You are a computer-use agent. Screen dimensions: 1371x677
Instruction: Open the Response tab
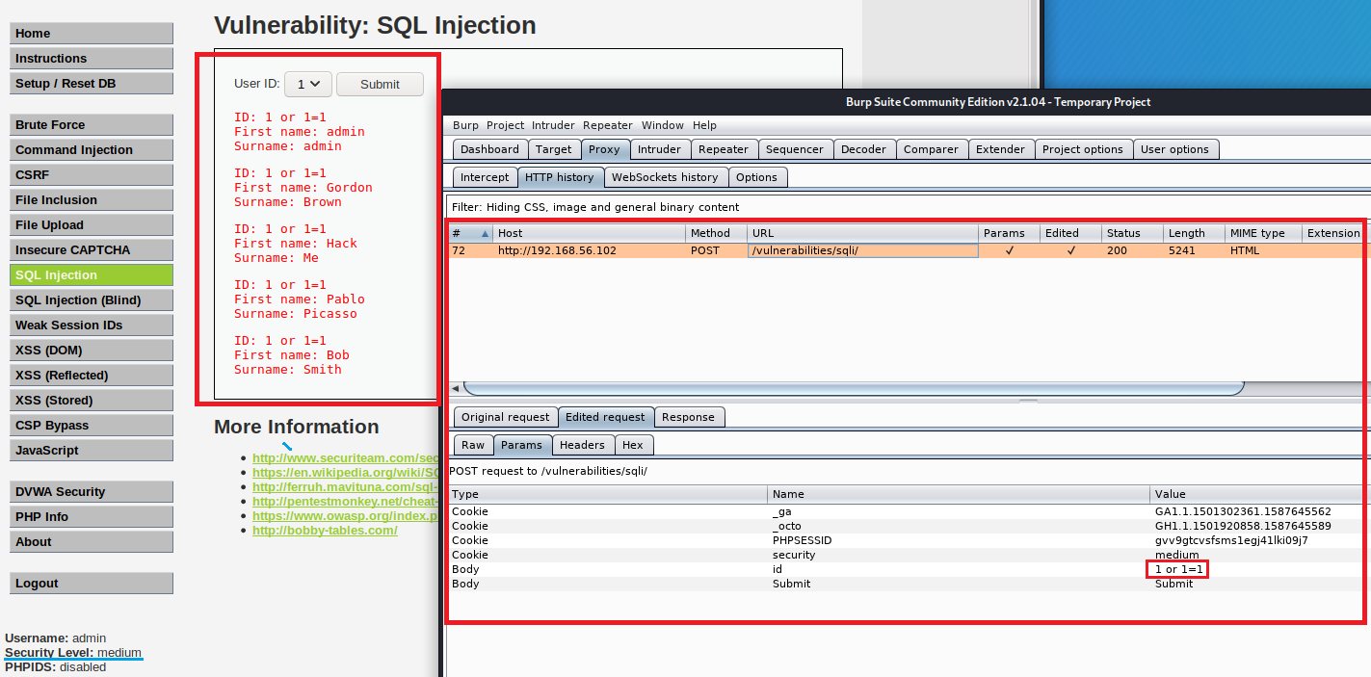coord(688,417)
